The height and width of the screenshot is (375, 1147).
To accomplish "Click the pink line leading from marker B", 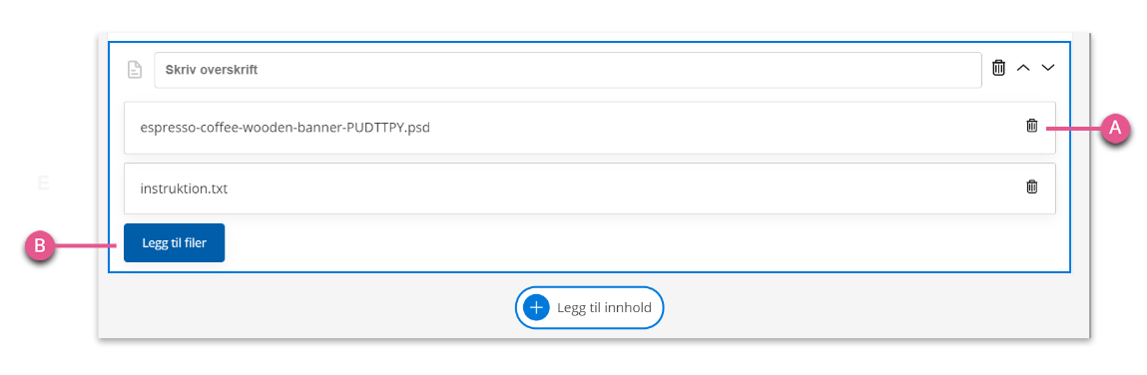I will 85,246.
